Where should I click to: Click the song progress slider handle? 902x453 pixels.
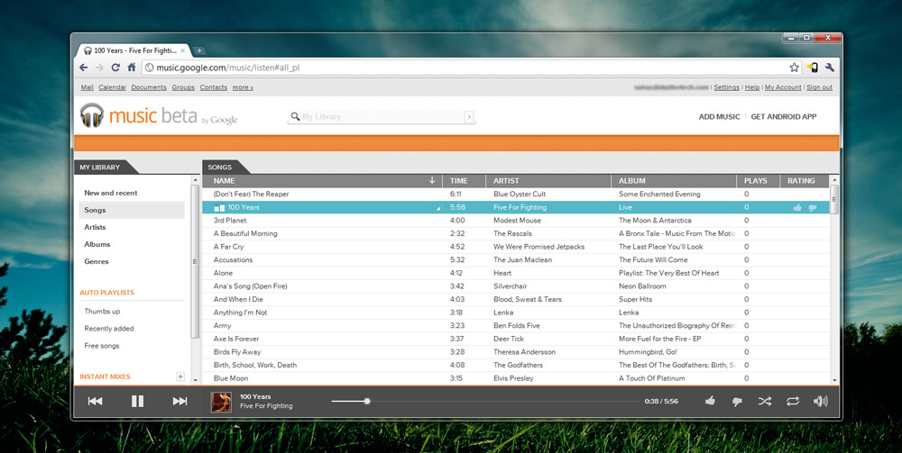[x=367, y=402]
